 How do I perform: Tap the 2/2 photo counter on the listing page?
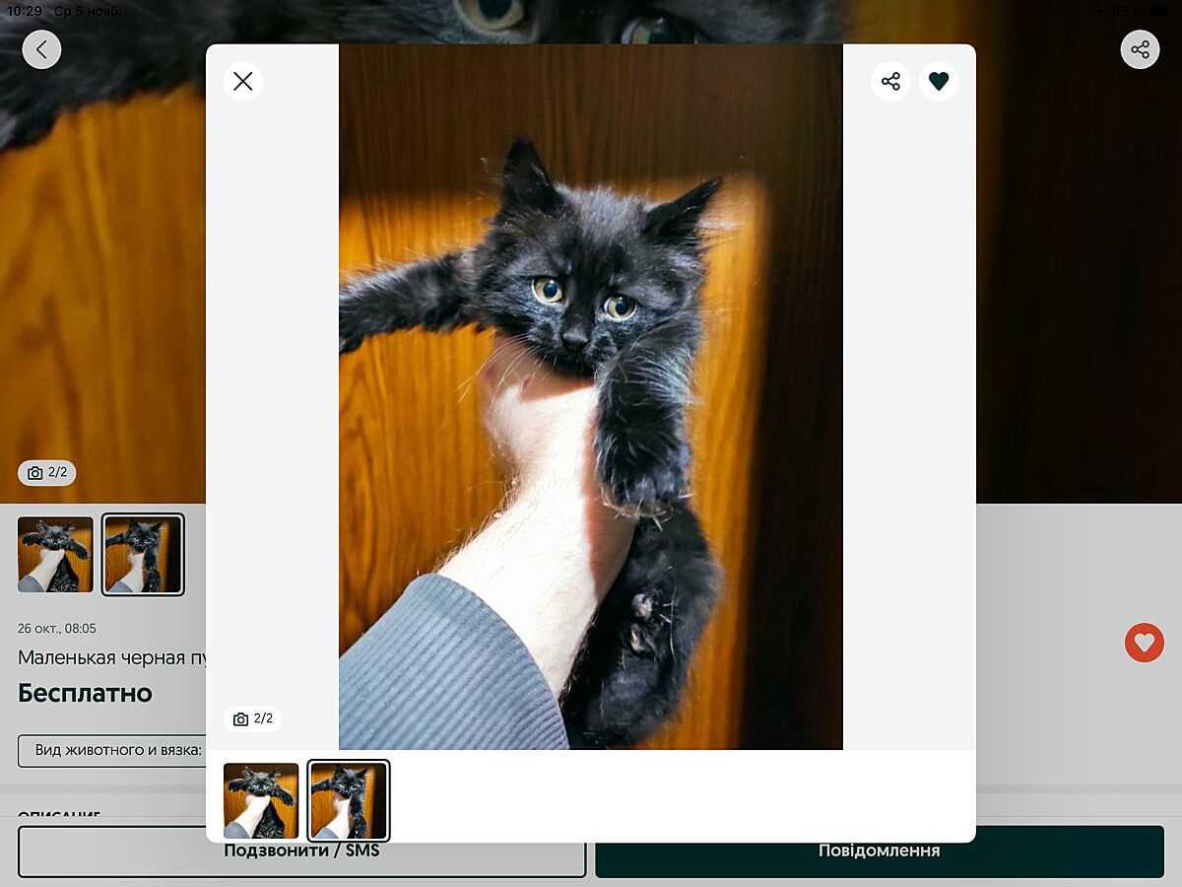coord(47,473)
